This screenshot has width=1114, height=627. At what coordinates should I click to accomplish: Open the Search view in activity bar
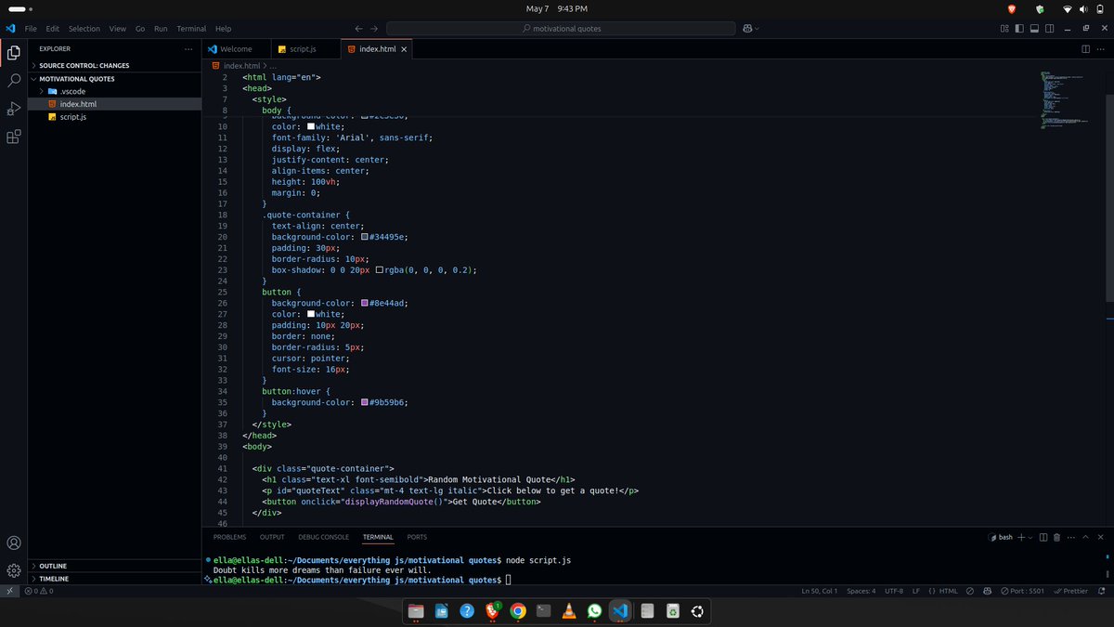(14, 81)
